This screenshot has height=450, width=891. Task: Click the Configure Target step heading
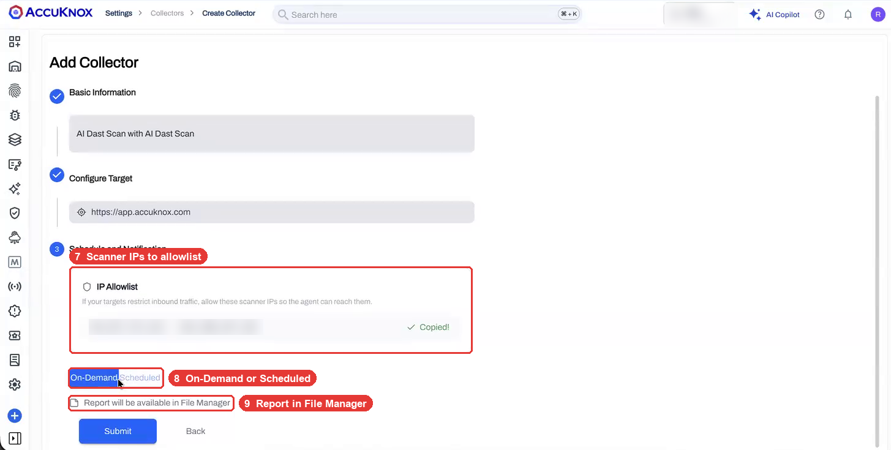click(101, 178)
